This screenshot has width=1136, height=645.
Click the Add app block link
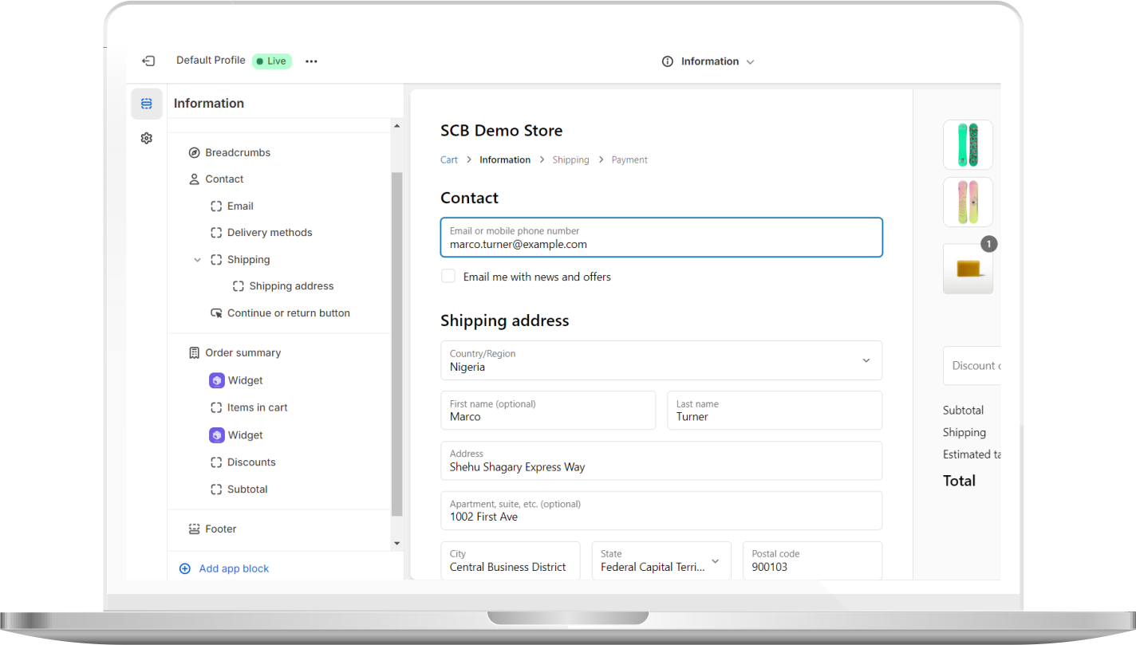tap(234, 568)
